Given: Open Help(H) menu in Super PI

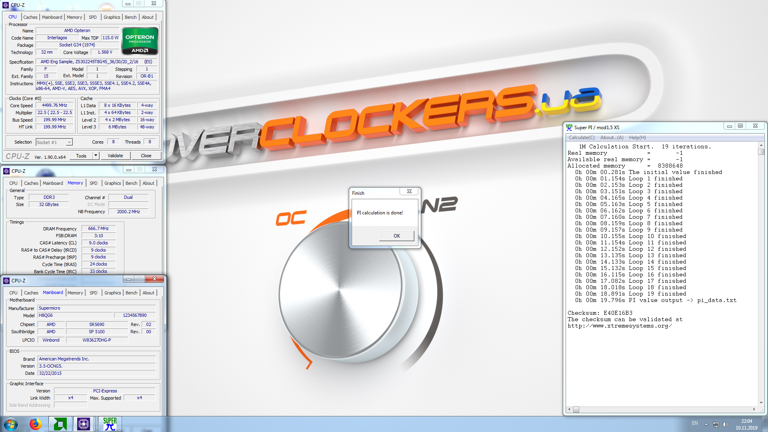Looking at the screenshot, I should point(637,138).
